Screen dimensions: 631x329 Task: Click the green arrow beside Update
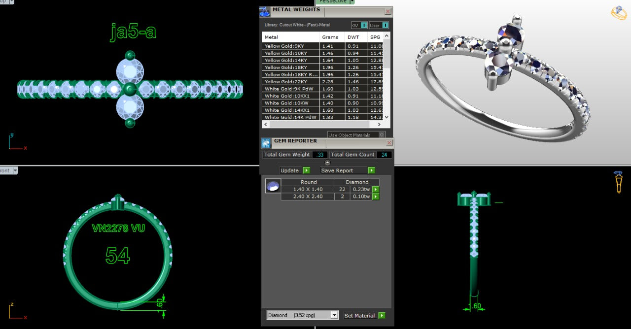(x=306, y=170)
